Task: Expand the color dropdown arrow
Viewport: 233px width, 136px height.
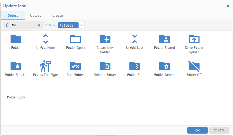Action: click(82, 25)
